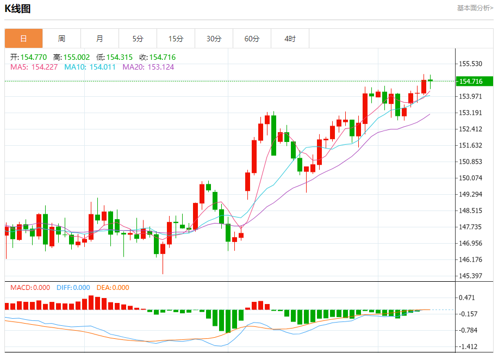The height and width of the screenshot is (353, 498).
Task: Click the DEA:0.000 indicator label
Action: [113, 288]
